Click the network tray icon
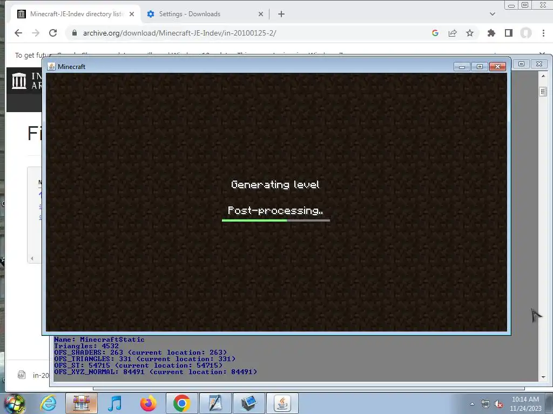The image size is (553, 414). 485,404
